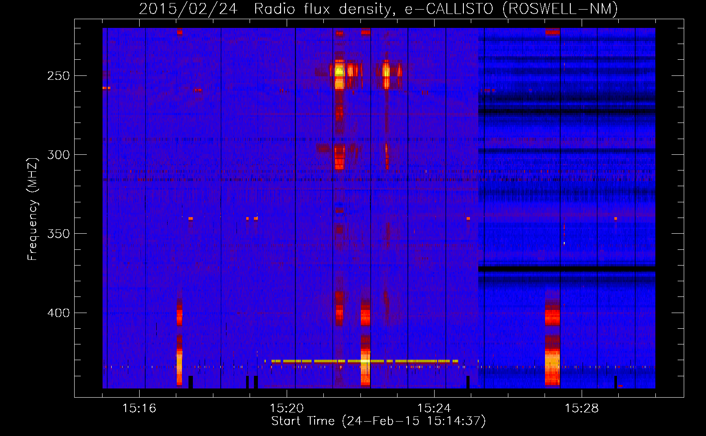Select the 300 frequency tick label
706x436 pixels.
(58, 155)
